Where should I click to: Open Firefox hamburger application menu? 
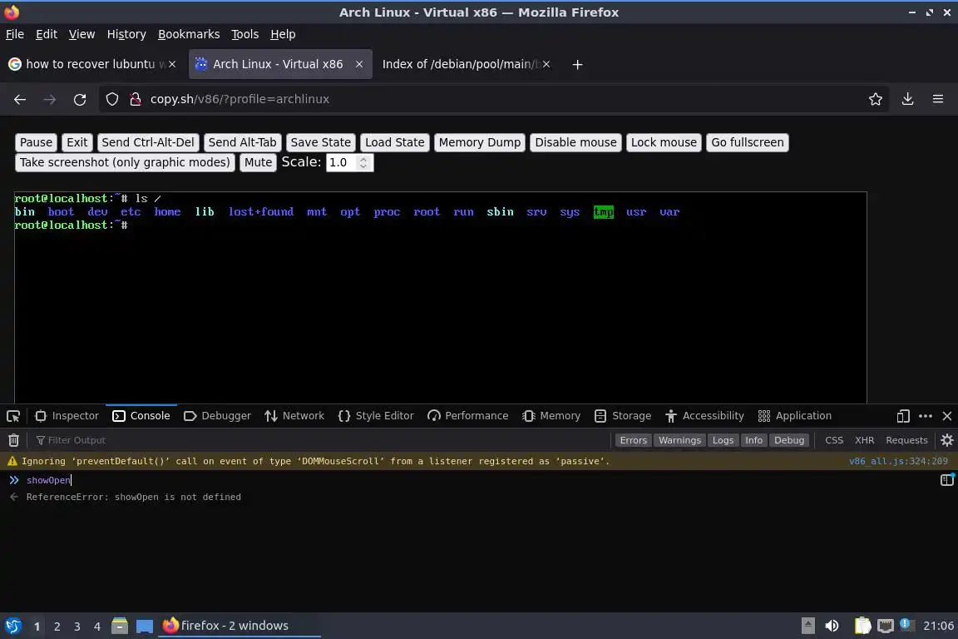(938, 99)
